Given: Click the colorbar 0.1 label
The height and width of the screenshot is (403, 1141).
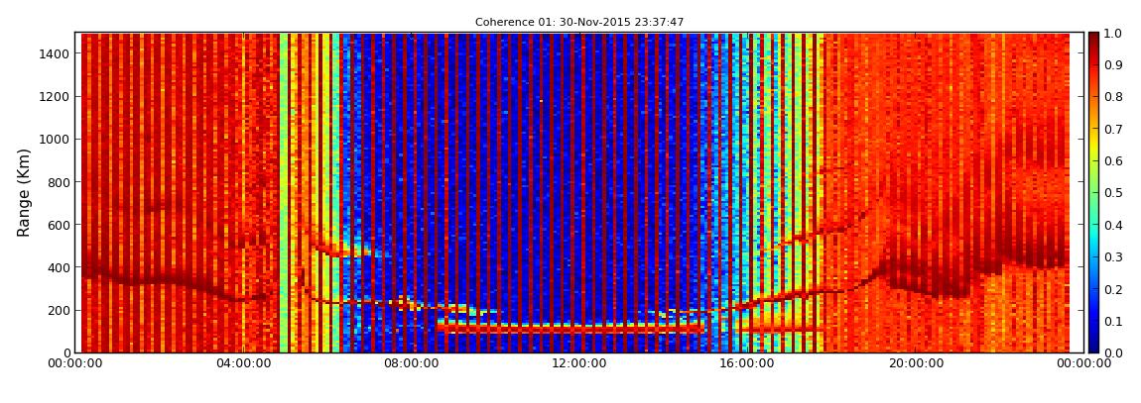Looking at the screenshot, I should (1112, 321).
